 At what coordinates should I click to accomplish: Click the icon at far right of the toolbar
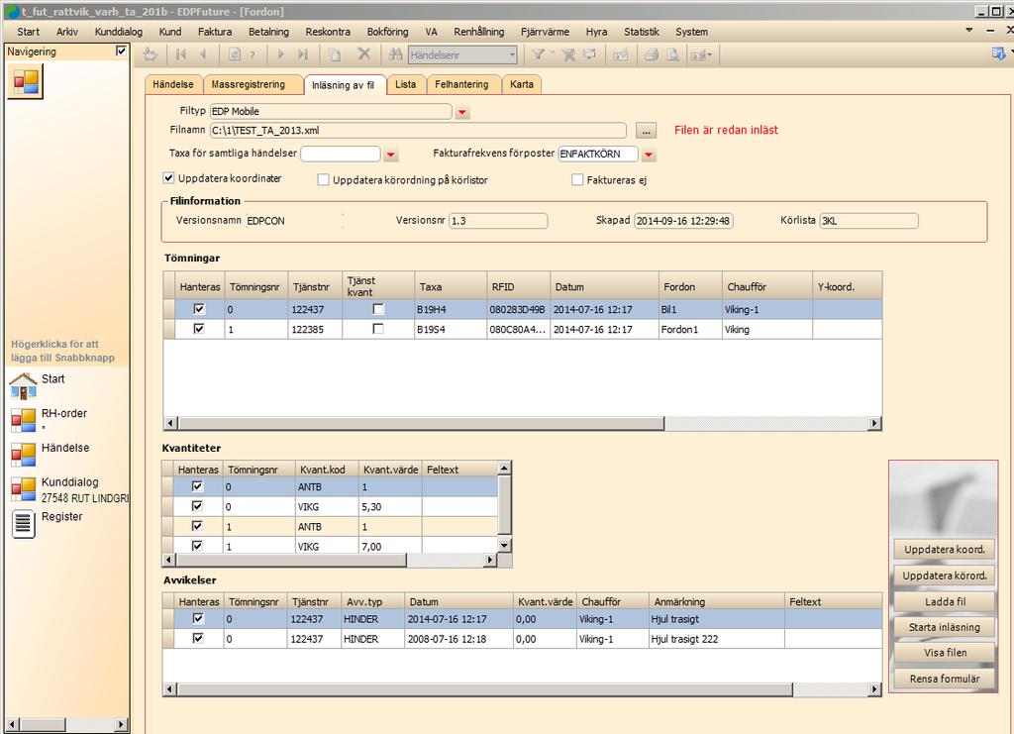coord(999,53)
